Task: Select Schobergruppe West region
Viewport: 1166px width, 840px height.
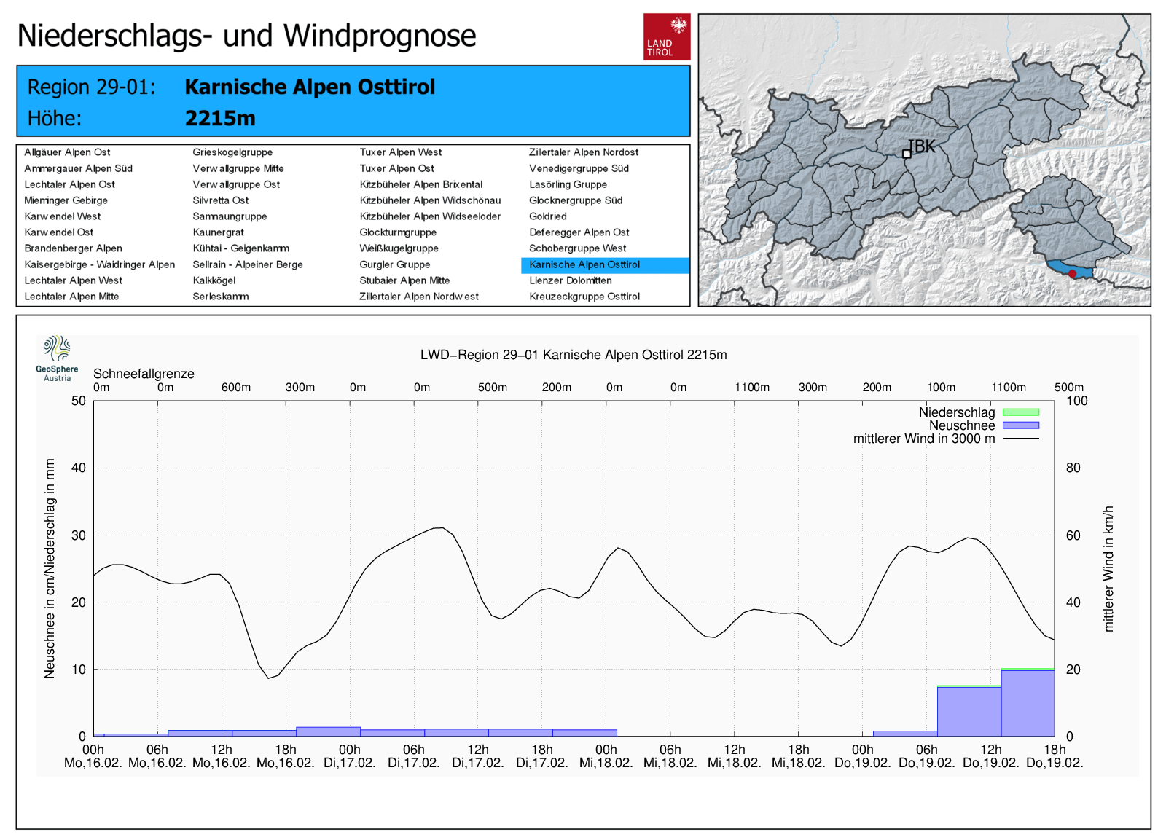Action: pyautogui.click(x=578, y=248)
